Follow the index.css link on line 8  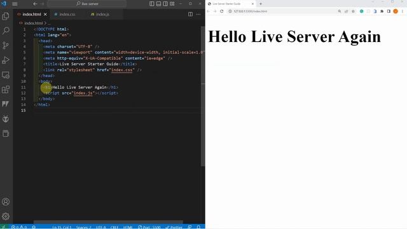pyautogui.click(x=121, y=70)
